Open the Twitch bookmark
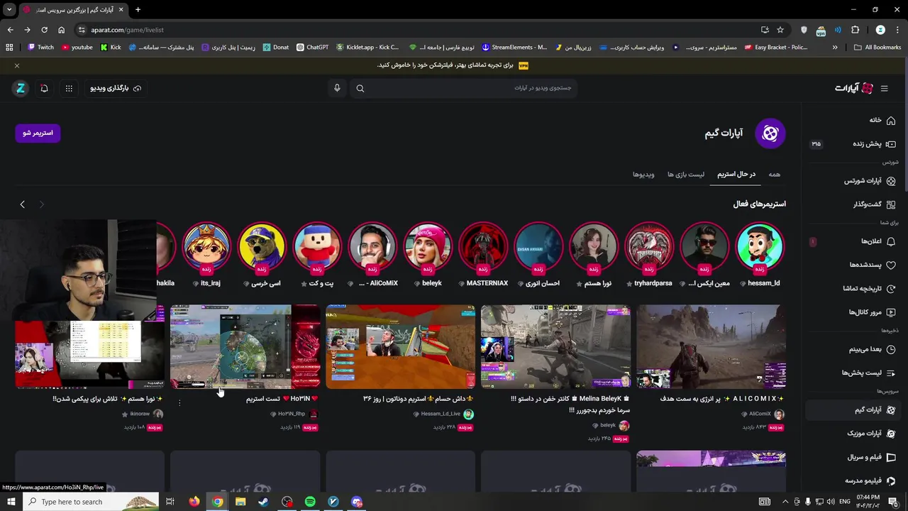The width and height of the screenshot is (908, 511). point(40,48)
